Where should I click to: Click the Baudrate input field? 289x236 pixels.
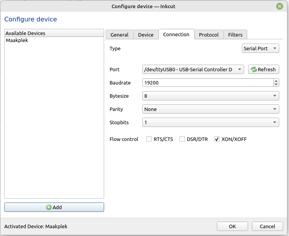coord(207,83)
